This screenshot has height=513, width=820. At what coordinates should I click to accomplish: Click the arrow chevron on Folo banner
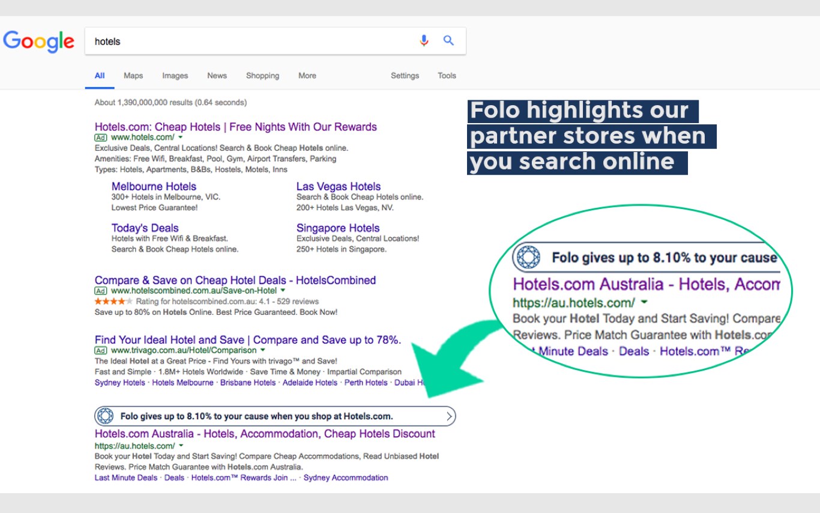[449, 416]
